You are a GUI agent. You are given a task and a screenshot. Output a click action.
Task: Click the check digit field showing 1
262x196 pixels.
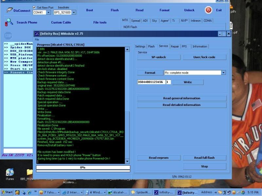pos(168,82)
